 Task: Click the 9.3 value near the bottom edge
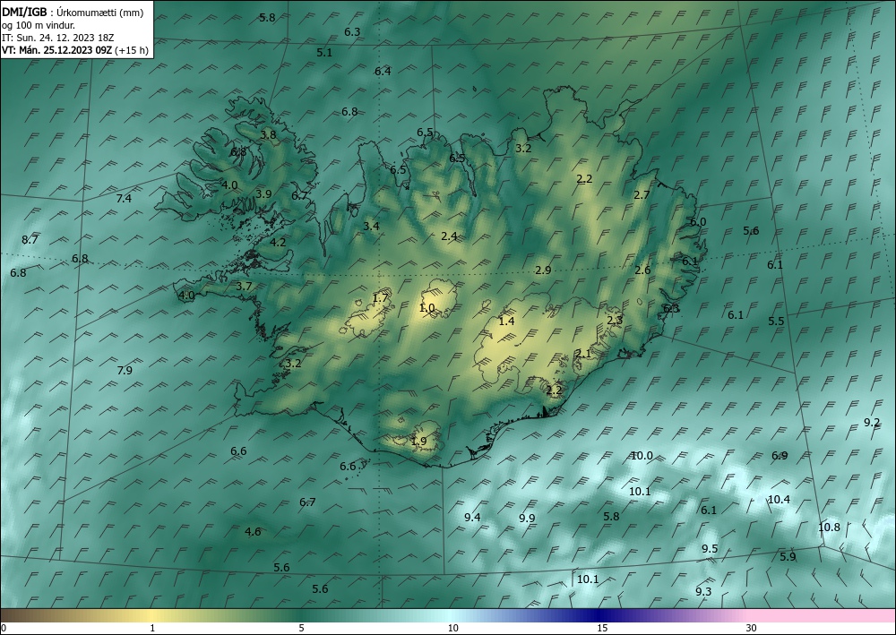(x=703, y=592)
